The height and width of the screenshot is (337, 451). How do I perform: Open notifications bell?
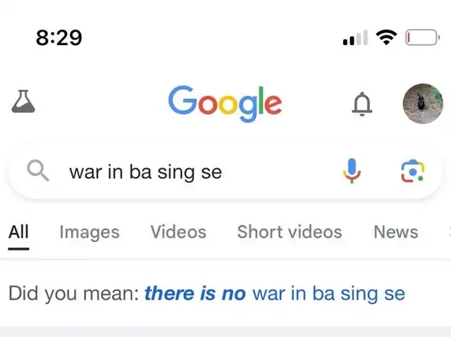(362, 104)
